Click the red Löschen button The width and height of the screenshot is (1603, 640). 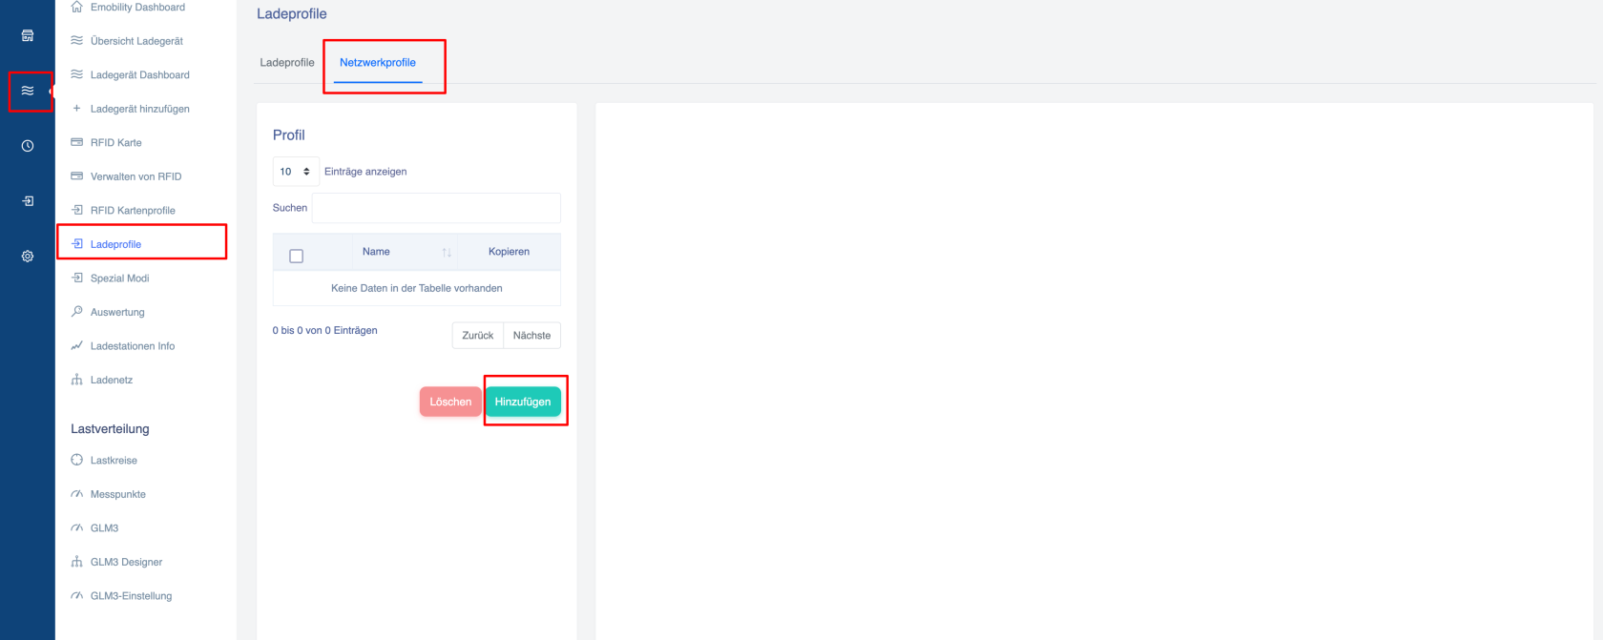[x=450, y=402]
